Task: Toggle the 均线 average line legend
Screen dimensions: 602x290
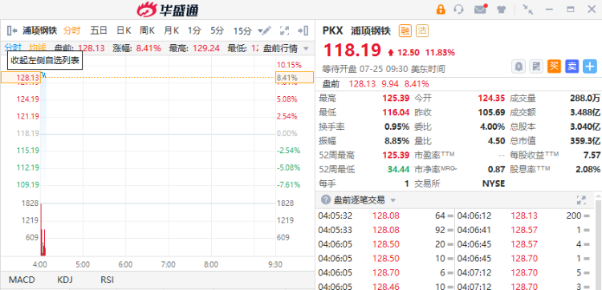Action: [x=38, y=47]
